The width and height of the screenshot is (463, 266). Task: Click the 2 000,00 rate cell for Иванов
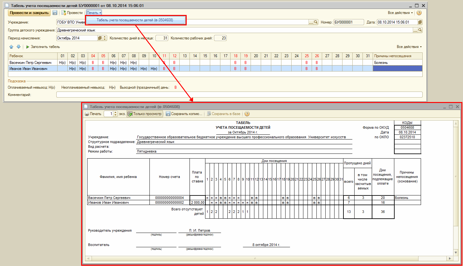pos(197,202)
